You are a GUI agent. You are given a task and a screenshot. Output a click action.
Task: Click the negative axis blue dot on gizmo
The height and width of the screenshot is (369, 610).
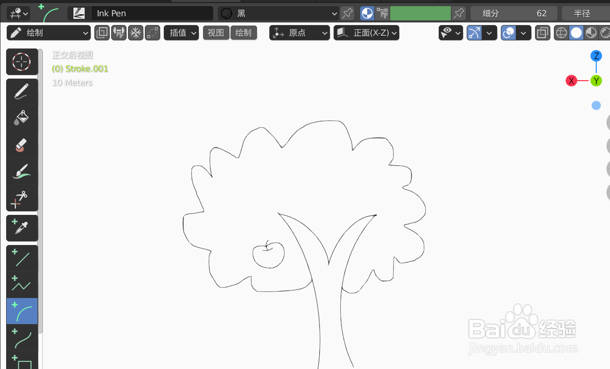(x=596, y=106)
